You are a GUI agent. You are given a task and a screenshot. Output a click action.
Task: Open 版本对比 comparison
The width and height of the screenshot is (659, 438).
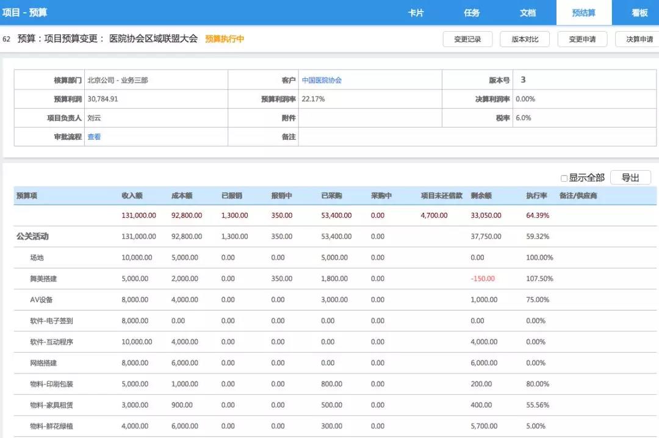tap(525, 40)
